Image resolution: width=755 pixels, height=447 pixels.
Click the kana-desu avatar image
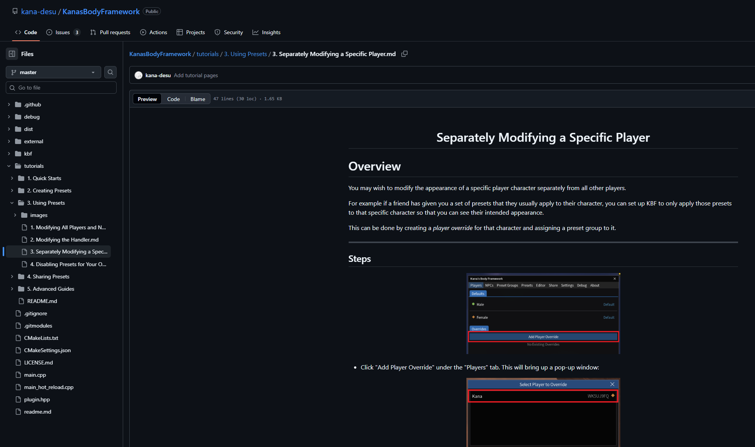click(139, 76)
